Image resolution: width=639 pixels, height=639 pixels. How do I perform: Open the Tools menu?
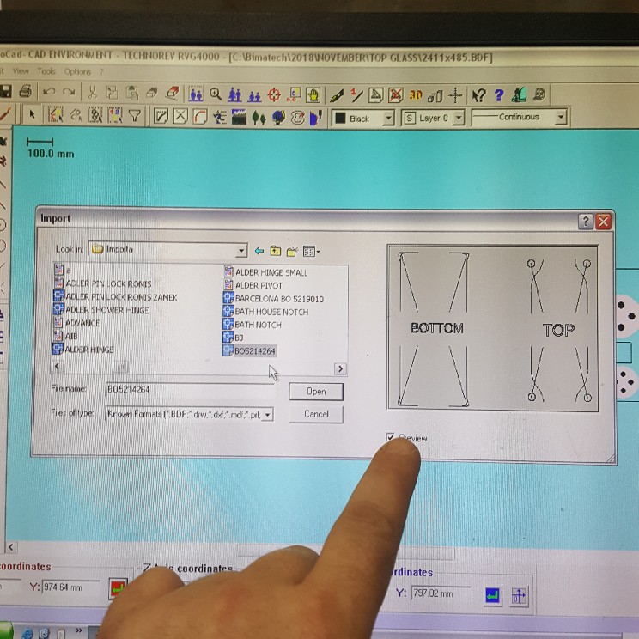point(46,71)
